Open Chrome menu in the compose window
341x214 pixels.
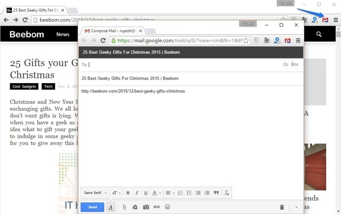[x=298, y=40]
